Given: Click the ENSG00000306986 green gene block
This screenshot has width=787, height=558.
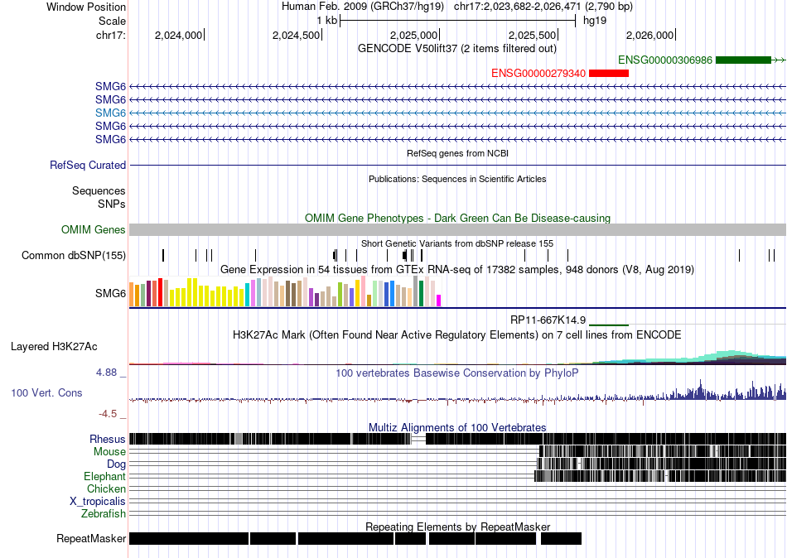Looking at the screenshot, I should tap(743, 60).
